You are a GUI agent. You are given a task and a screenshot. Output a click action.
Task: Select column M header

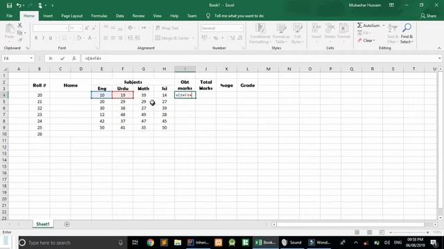click(x=268, y=69)
